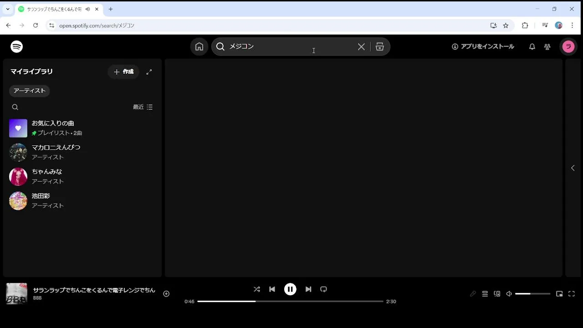Open artist ちゃんみな
The height and width of the screenshot is (328, 583).
pyautogui.click(x=82, y=176)
